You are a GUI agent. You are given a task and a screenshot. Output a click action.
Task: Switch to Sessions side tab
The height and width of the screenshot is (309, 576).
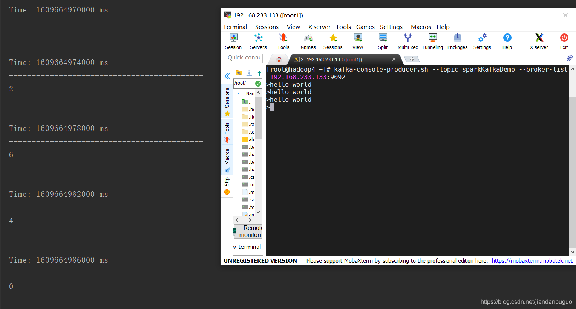[227, 102]
